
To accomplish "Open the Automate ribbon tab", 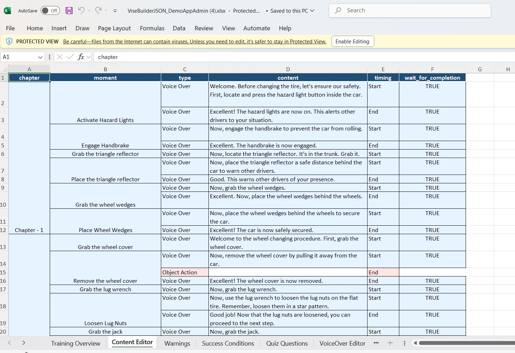I will click(257, 28).
